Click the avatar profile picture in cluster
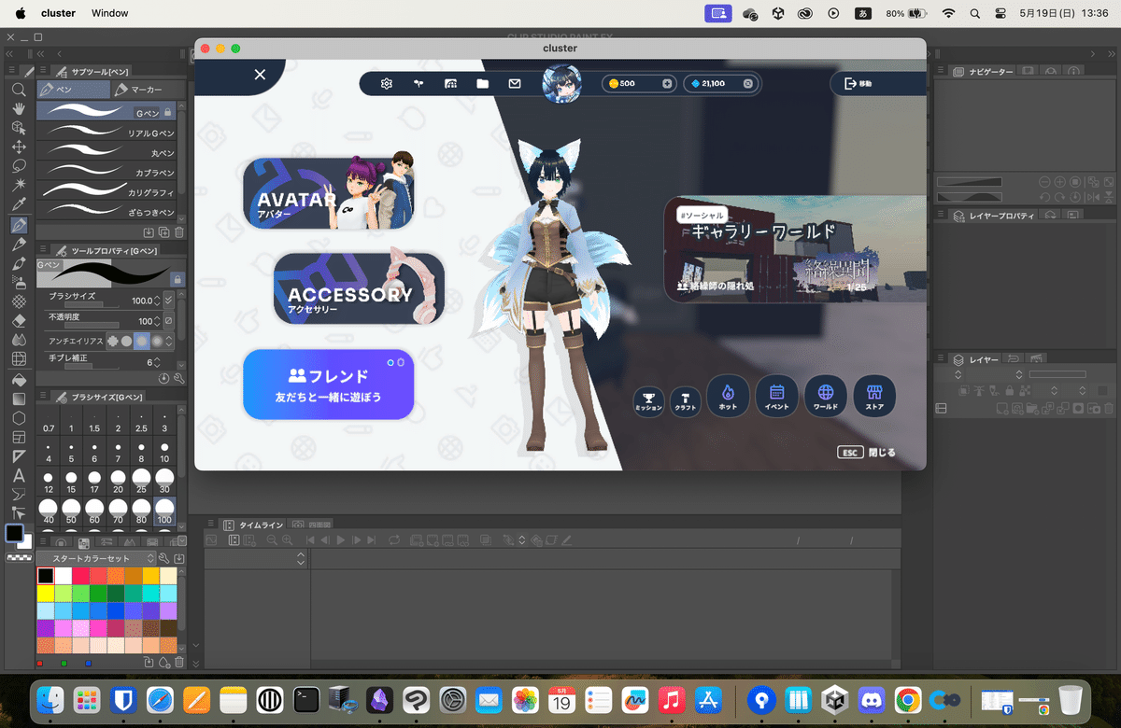This screenshot has width=1121, height=728. click(561, 83)
